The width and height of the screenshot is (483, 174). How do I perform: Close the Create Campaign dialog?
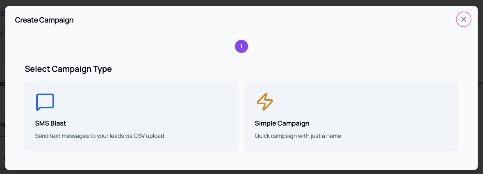(x=464, y=19)
